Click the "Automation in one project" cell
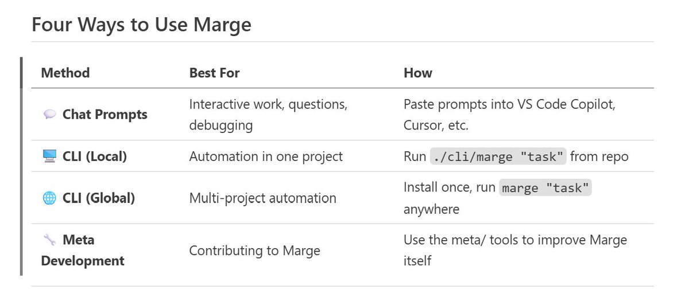This screenshot has height=302, width=689. [x=266, y=156]
